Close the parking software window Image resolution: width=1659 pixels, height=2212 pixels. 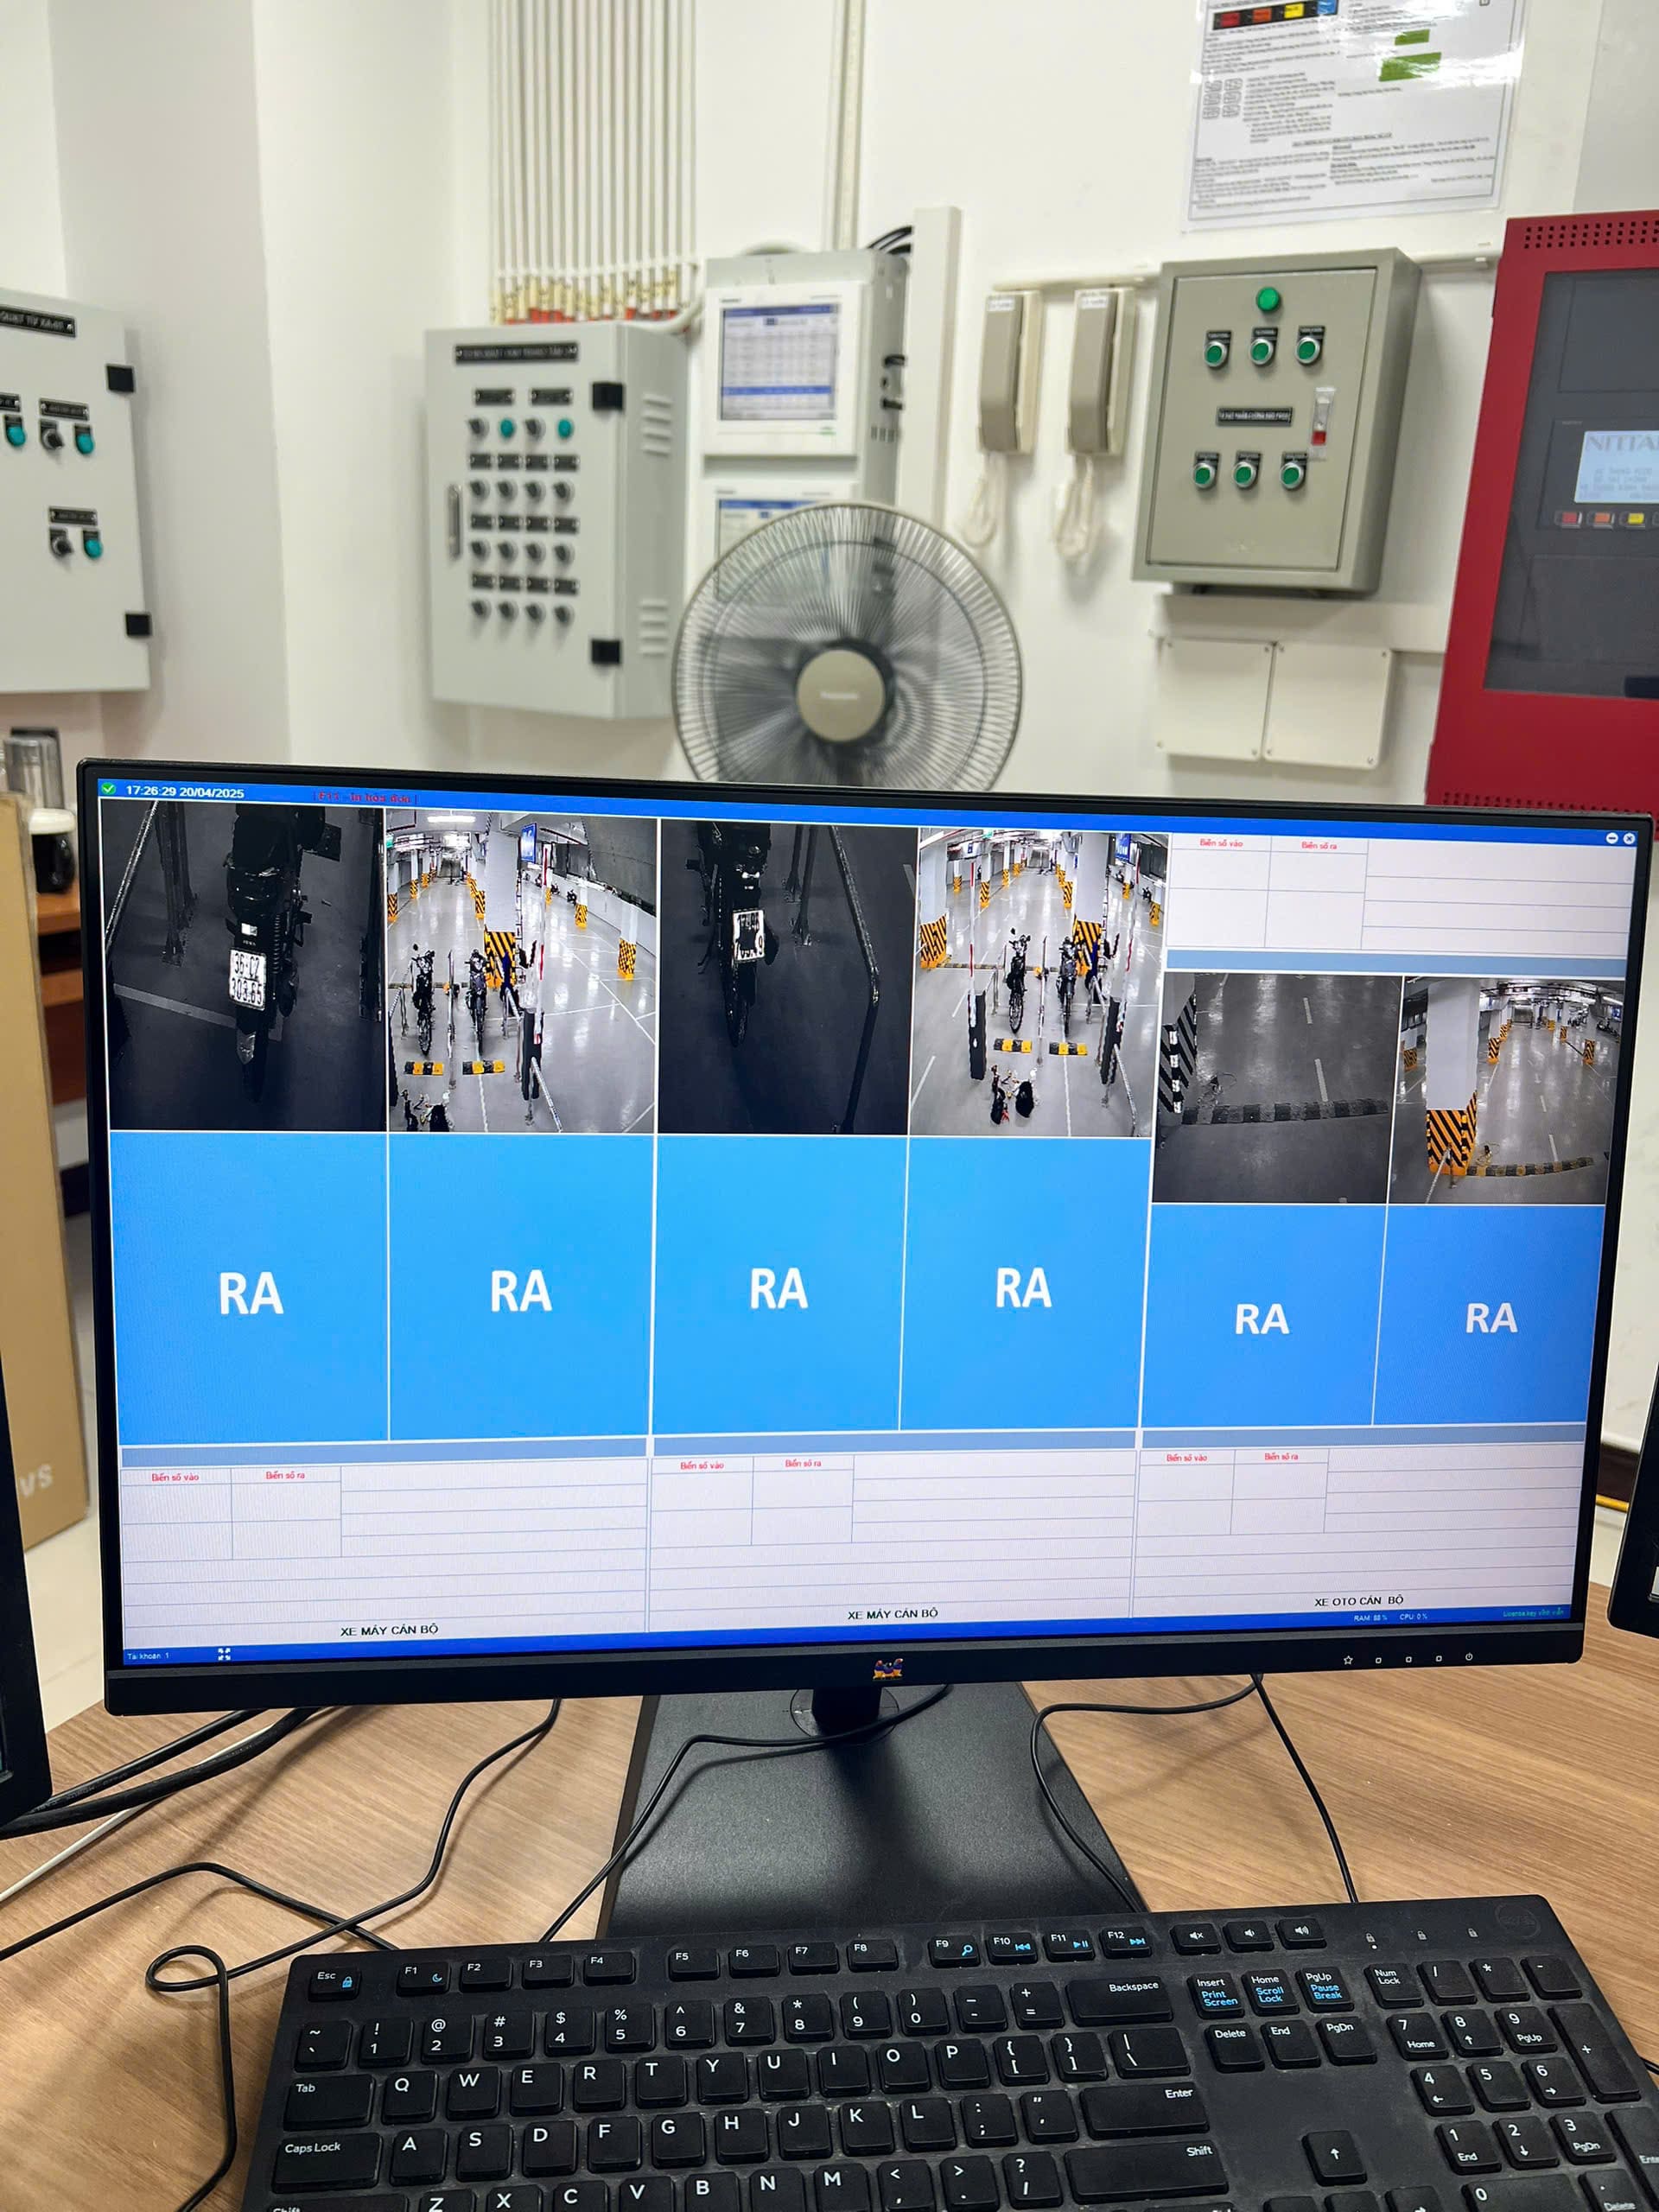[x=1629, y=839]
